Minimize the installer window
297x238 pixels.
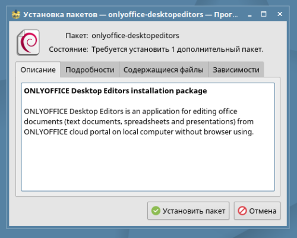coord(250,14)
